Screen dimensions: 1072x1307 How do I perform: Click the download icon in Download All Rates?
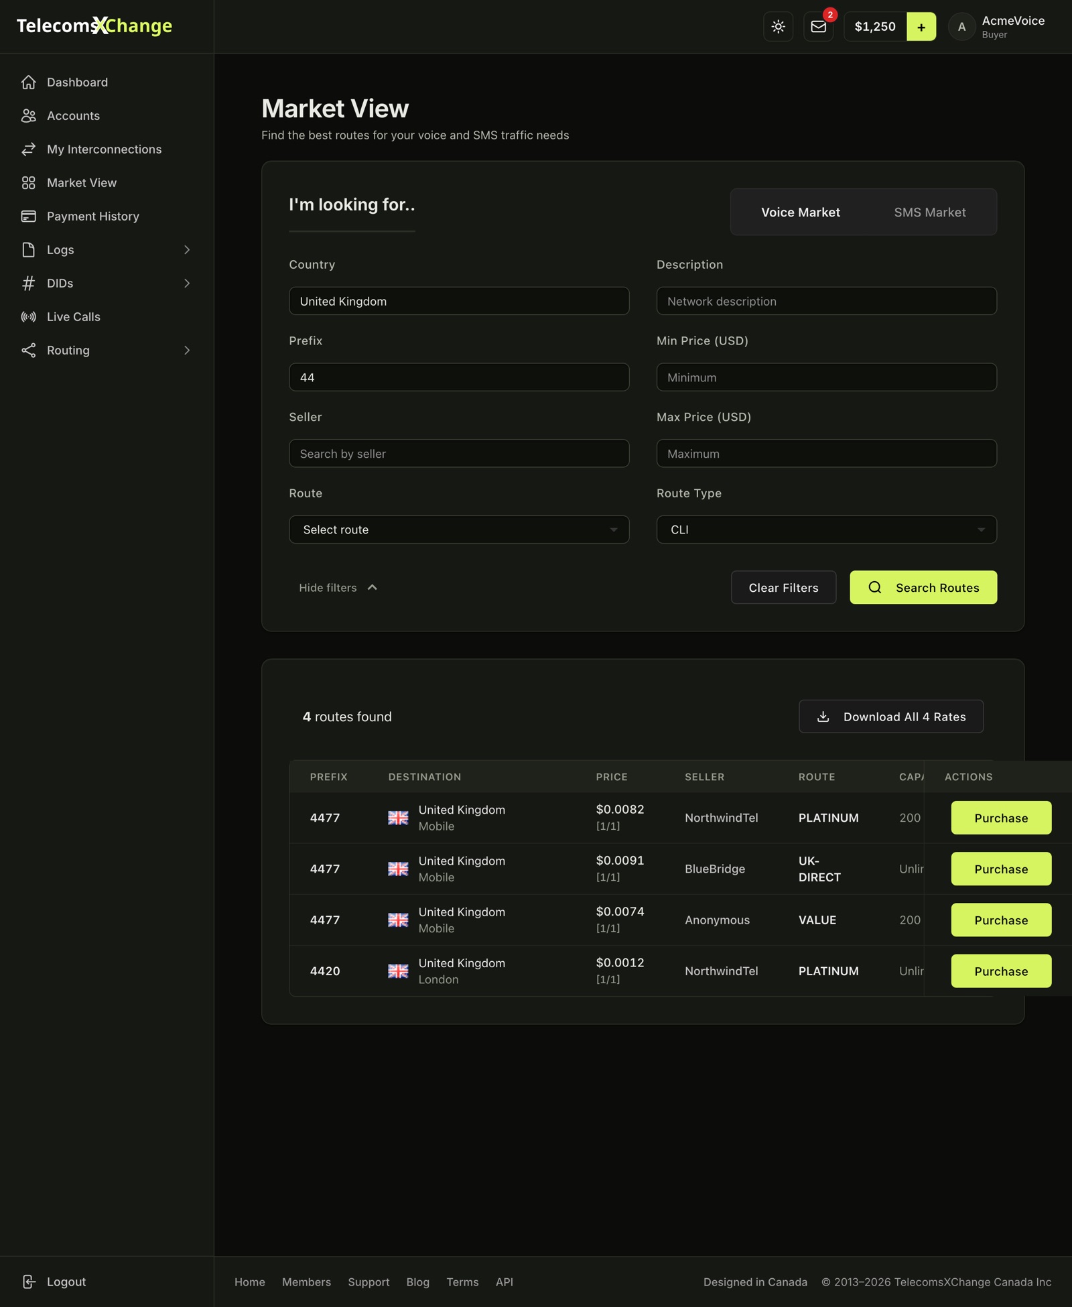(823, 717)
